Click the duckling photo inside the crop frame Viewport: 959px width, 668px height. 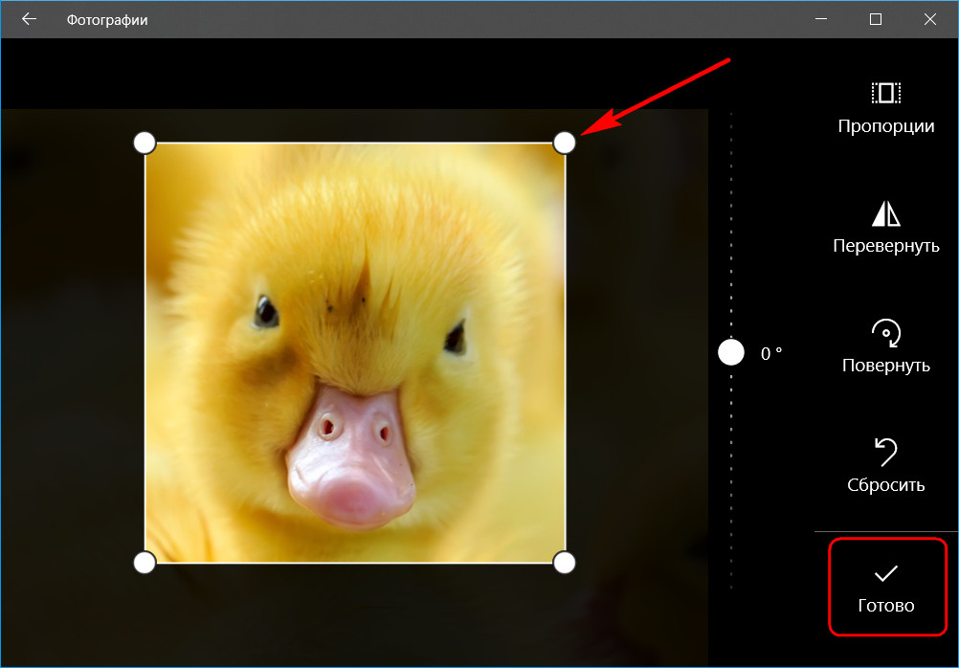tap(355, 352)
